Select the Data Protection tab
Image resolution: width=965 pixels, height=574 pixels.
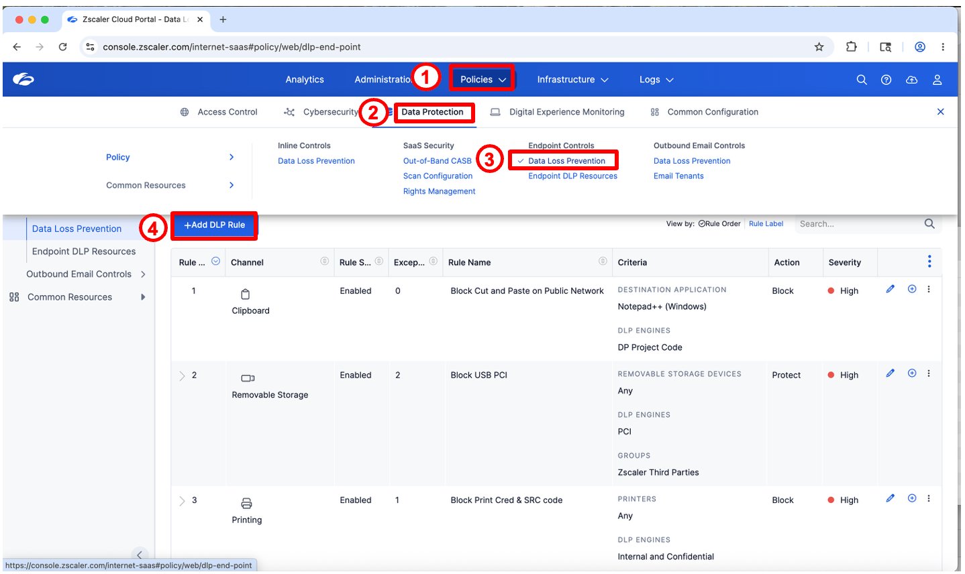click(433, 112)
